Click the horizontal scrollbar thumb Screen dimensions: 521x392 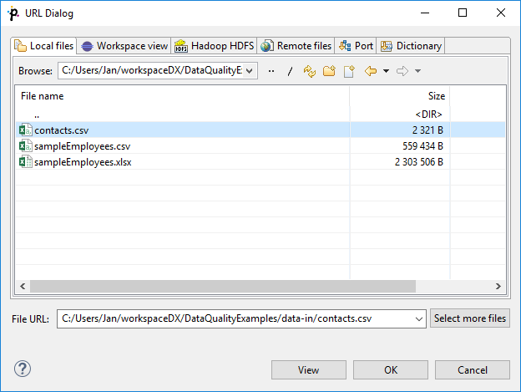pyautogui.click(x=223, y=286)
